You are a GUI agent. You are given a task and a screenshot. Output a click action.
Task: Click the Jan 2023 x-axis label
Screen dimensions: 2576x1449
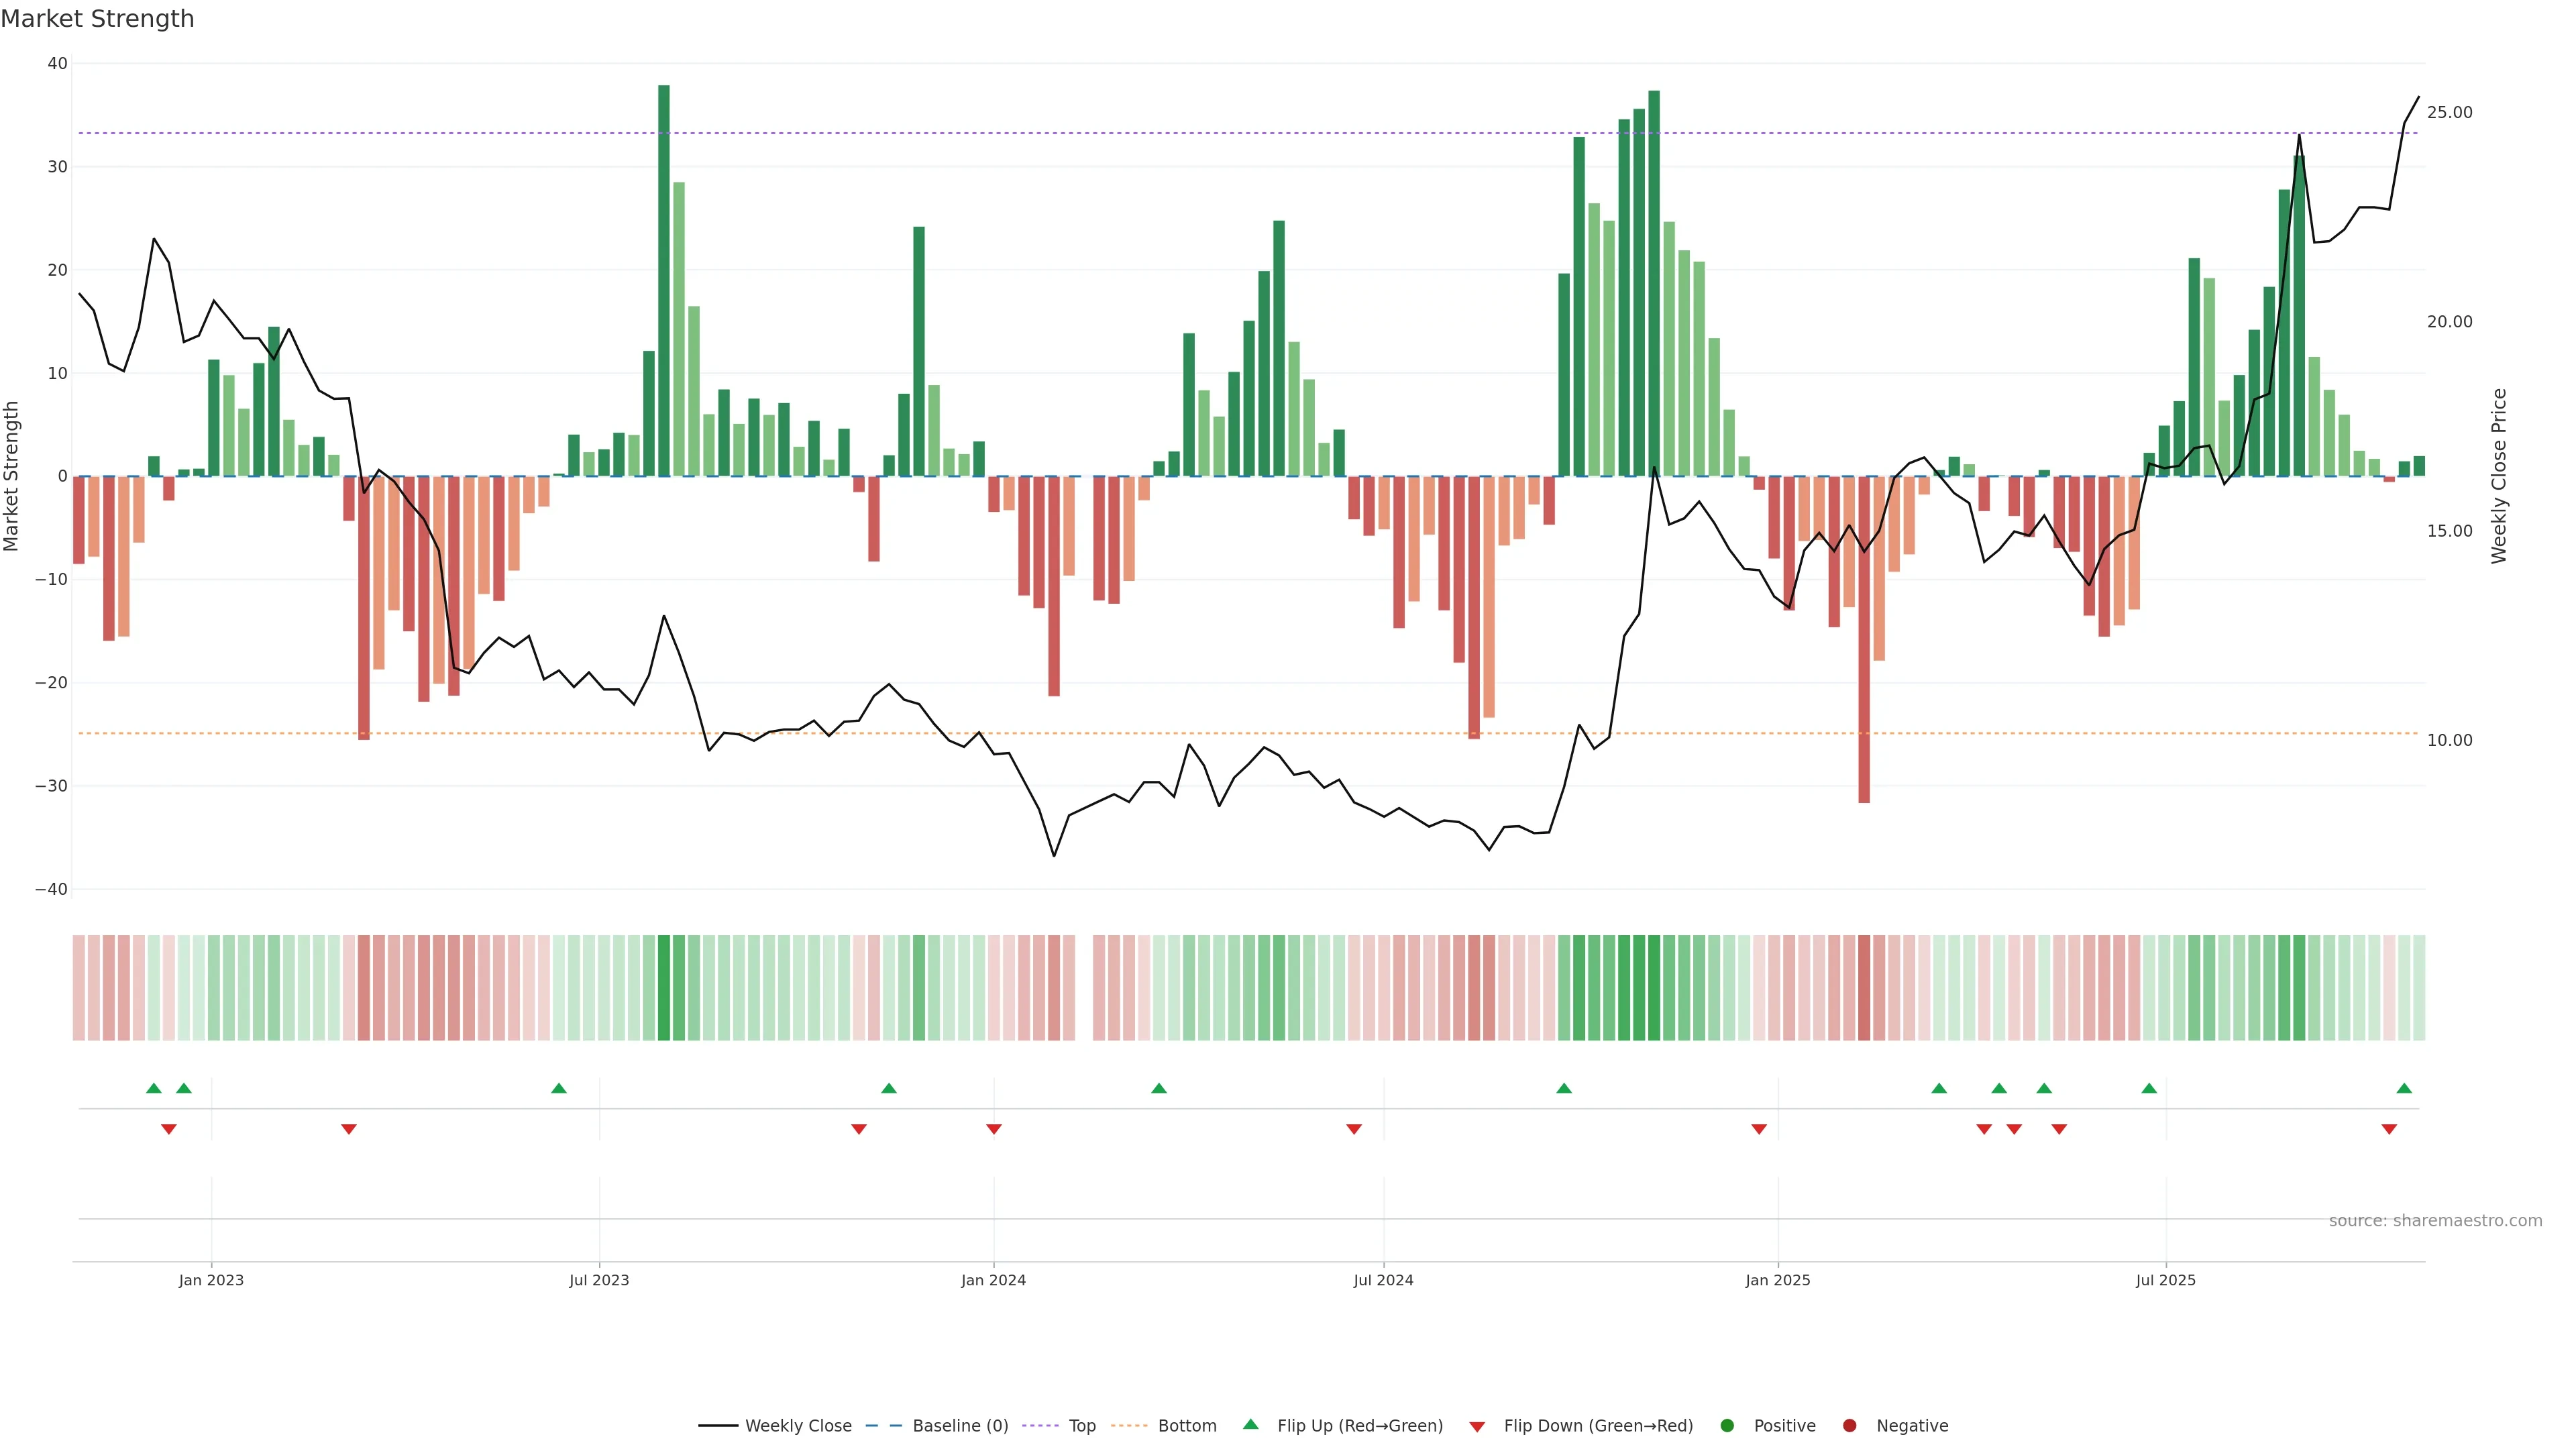coord(211,1280)
